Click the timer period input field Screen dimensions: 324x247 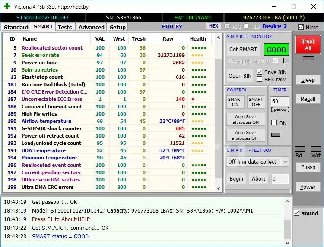(x=280, y=101)
